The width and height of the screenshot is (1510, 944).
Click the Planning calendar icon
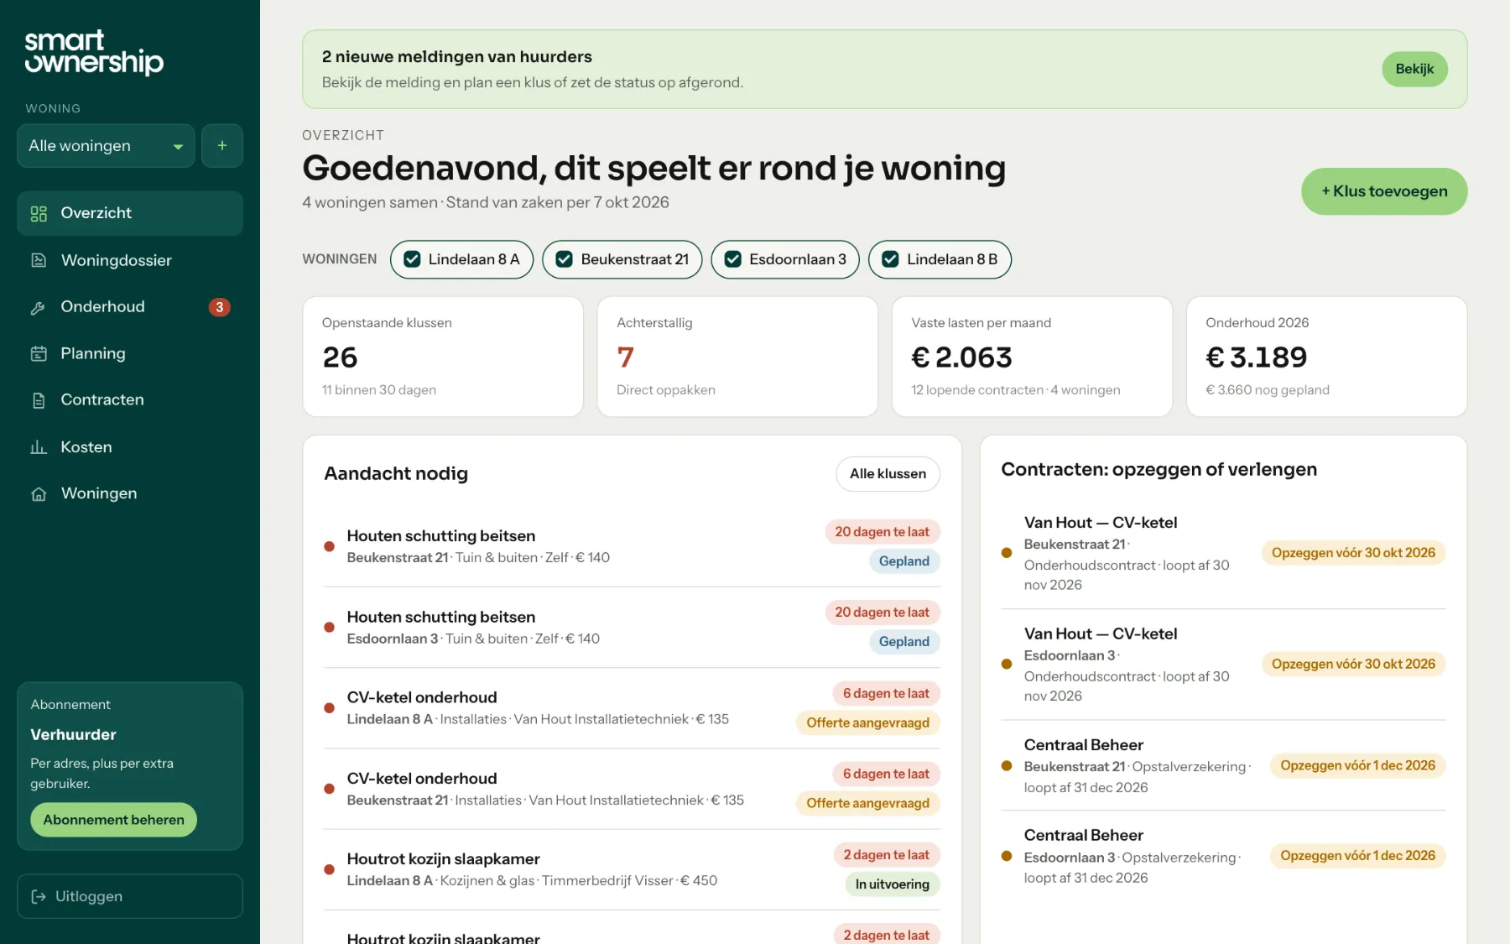coord(39,353)
